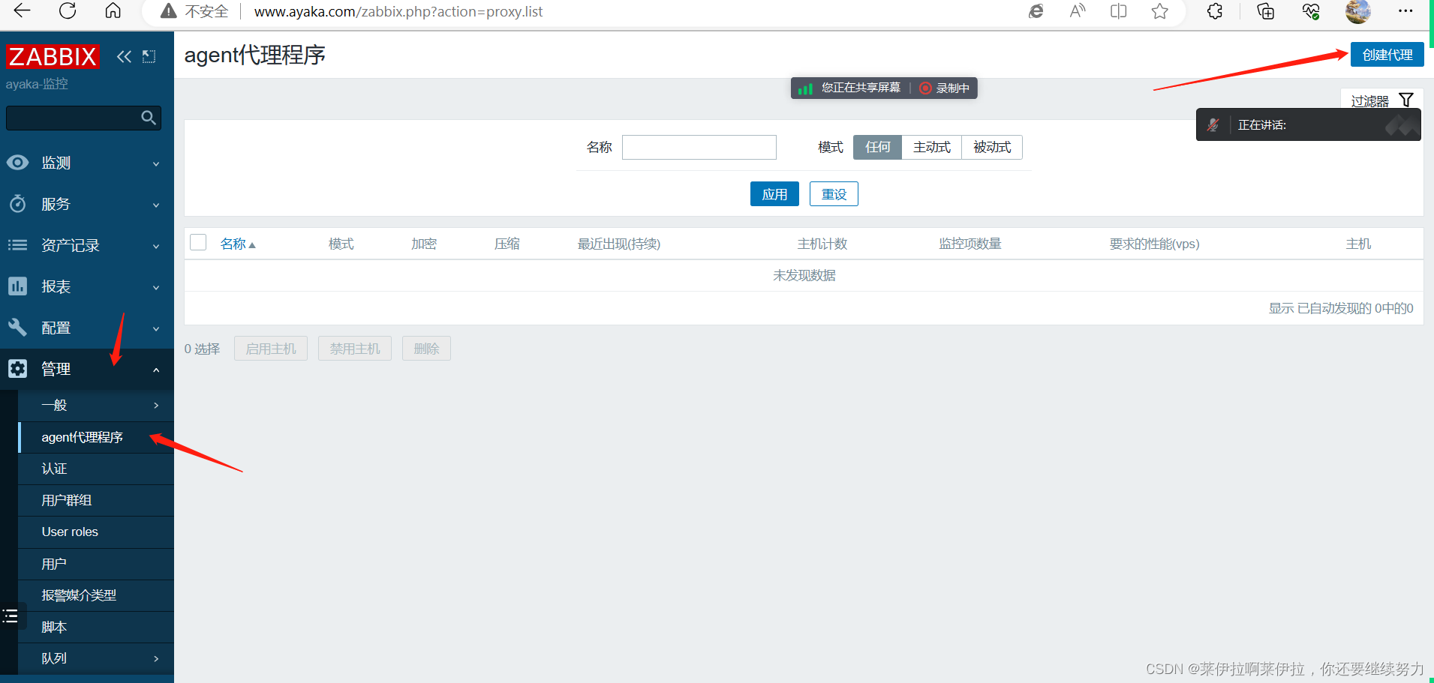Open browser essentials heart icon
The width and height of the screenshot is (1434, 683).
pos(1311,11)
